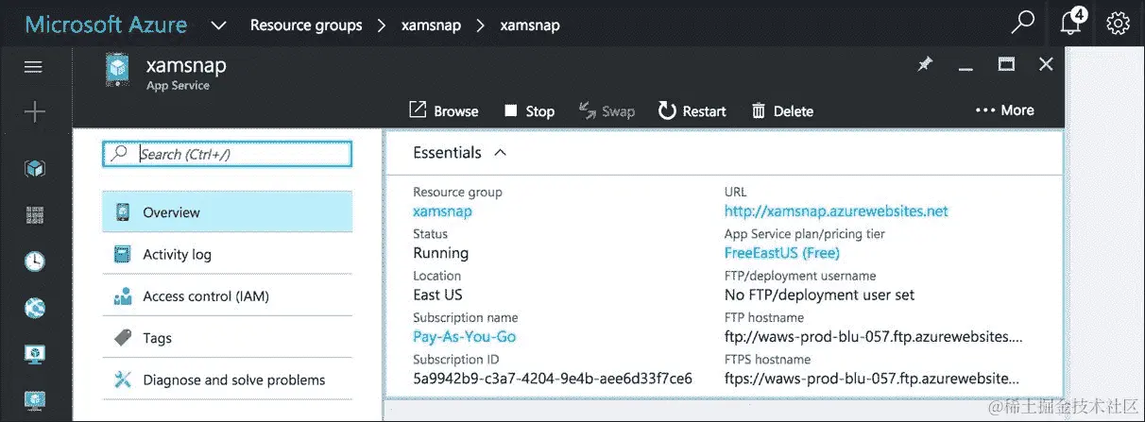Image resolution: width=1145 pixels, height=422 pixels.
Task: Open the settings gear icon
Action: pos(1119,24)
